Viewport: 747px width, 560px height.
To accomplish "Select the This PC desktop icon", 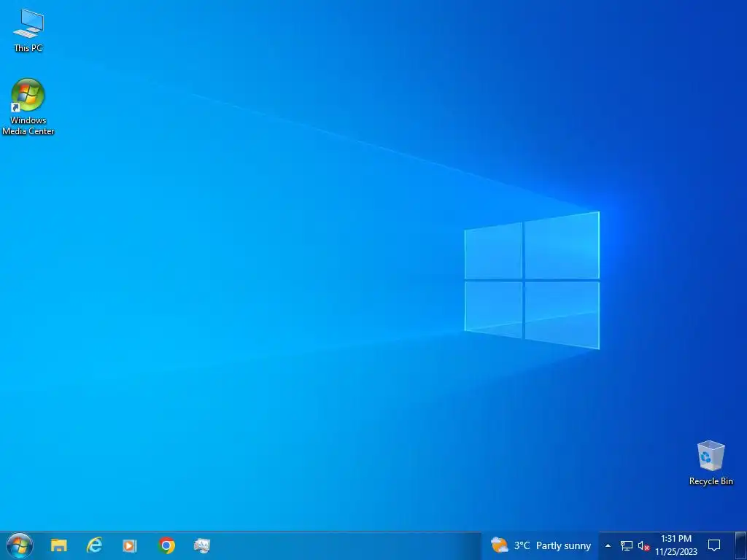I will [x=28, y=31].
